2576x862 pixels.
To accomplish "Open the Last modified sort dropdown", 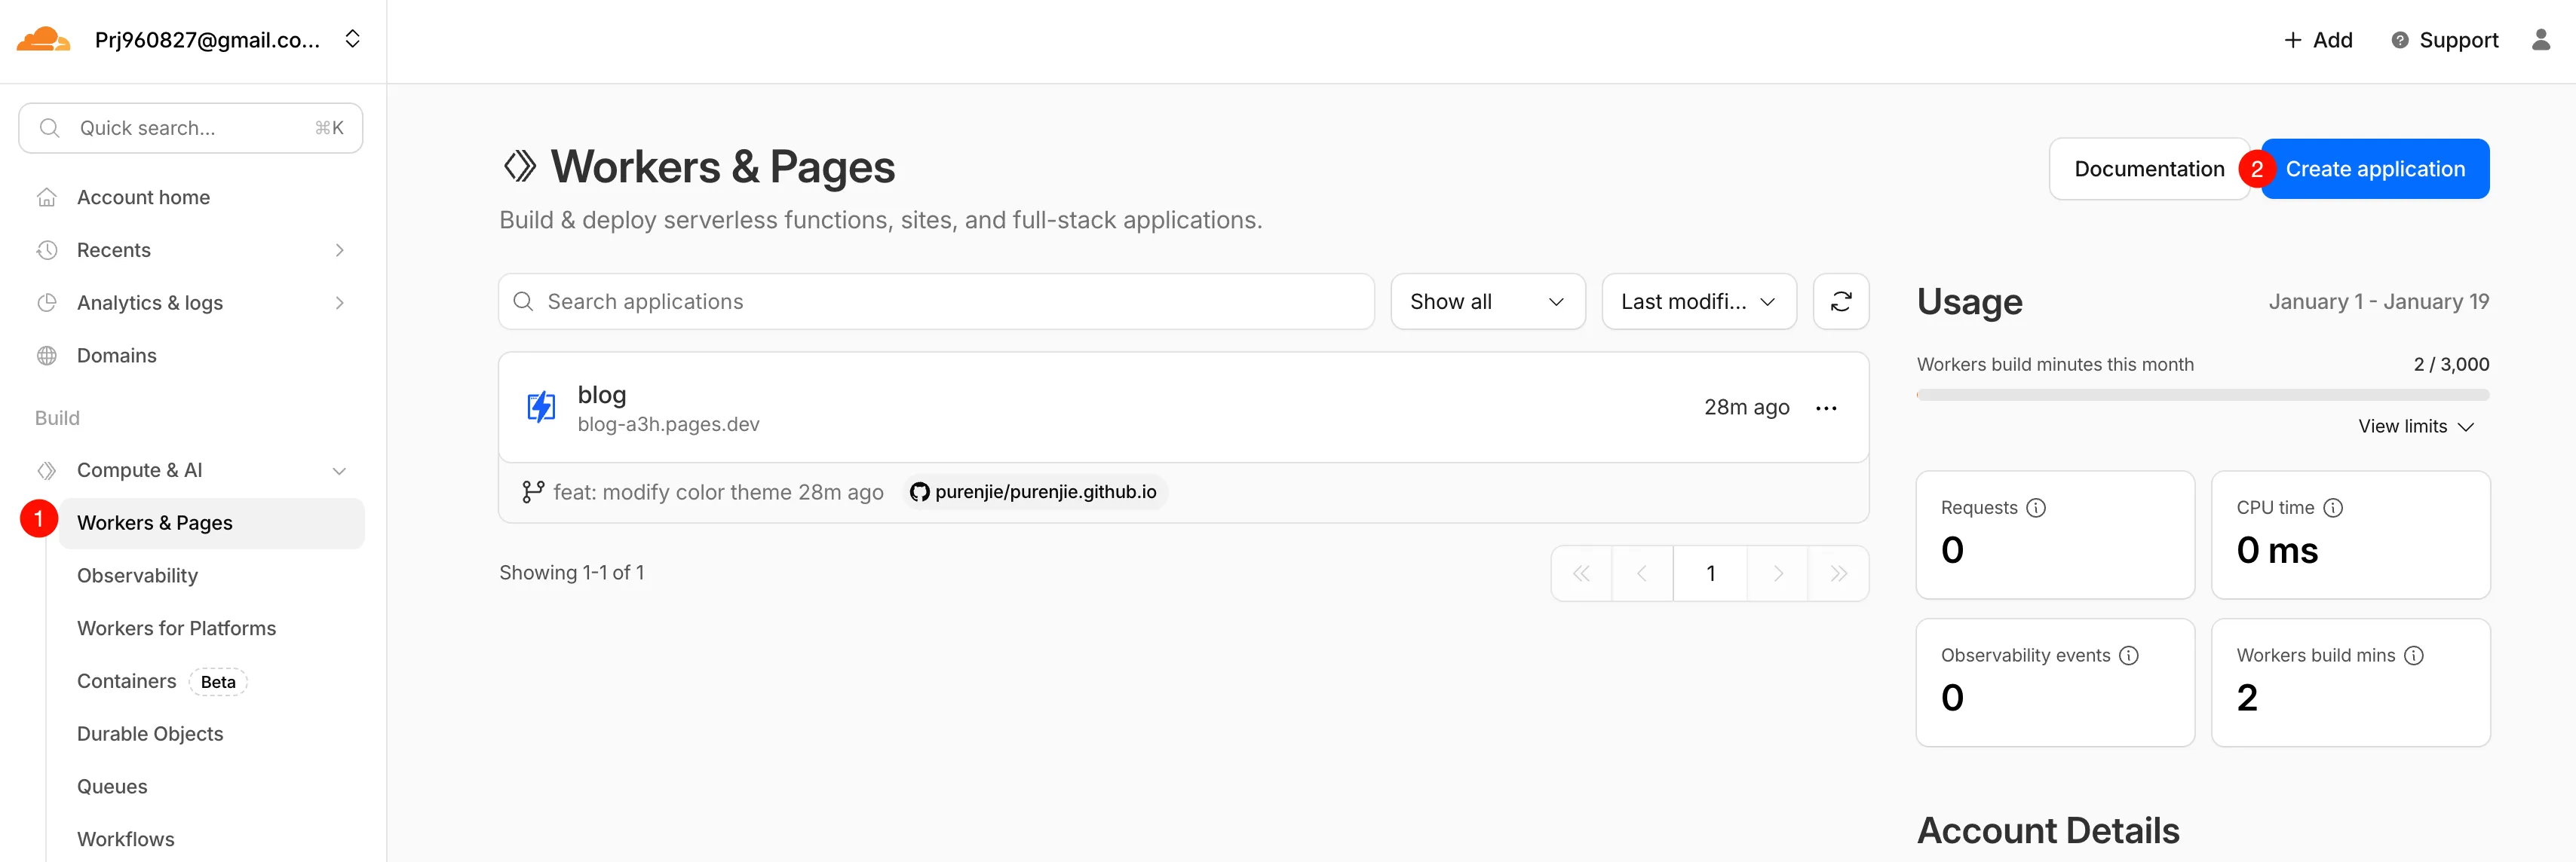I will [1698, 301].
